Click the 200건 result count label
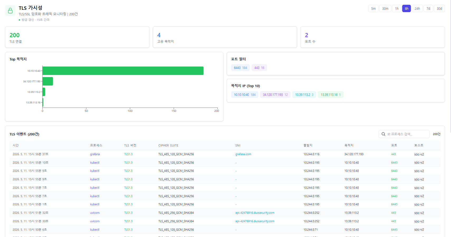 pos(436,134)
